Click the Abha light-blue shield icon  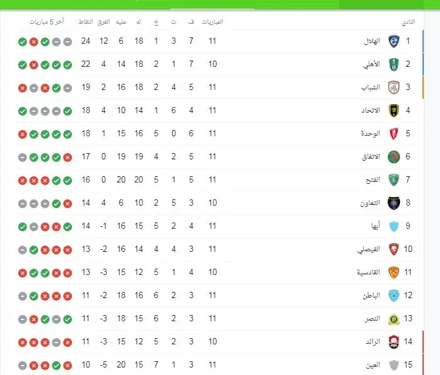[394, 226]
